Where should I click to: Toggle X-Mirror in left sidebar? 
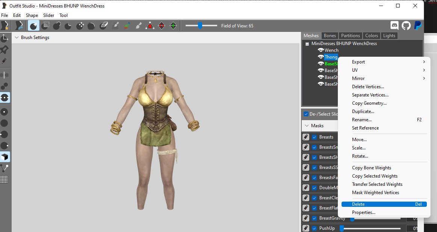[5, 75]
